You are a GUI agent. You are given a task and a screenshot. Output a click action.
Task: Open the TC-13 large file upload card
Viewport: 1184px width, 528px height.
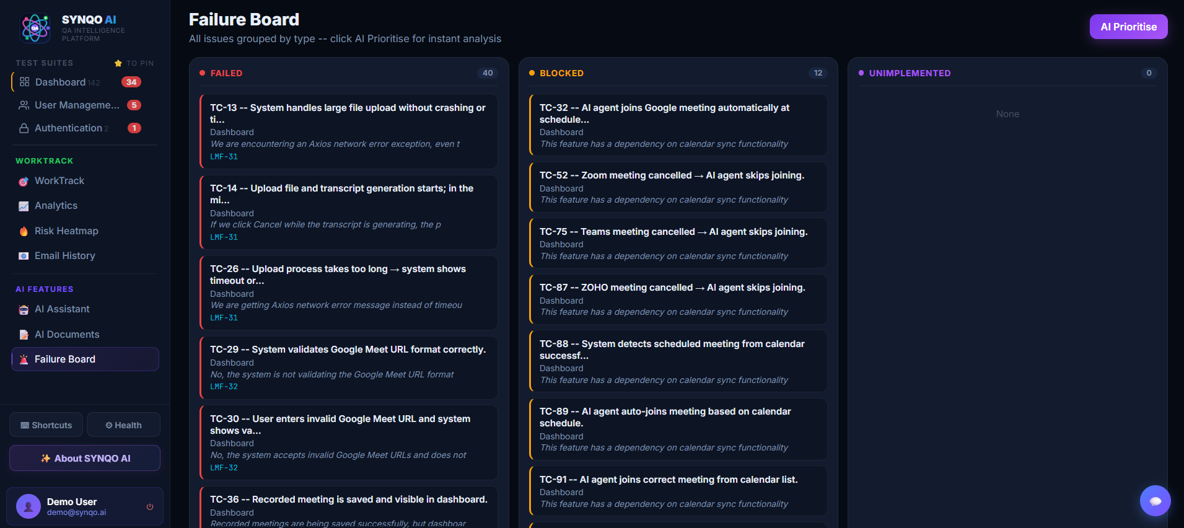pyautogui.click(x=348, y=131)
